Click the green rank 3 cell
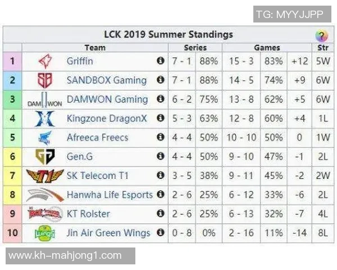The width and height of the screenshot is (337, 270). 12,100
